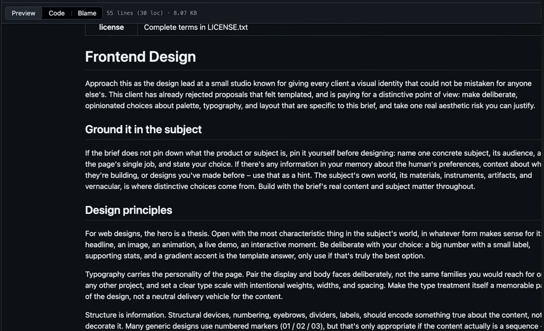Click "Complete terms in LICENSE.txt" cell
The width and height of the screenshot is (544, 331).
pyautogui.click(x=196, y=27)
